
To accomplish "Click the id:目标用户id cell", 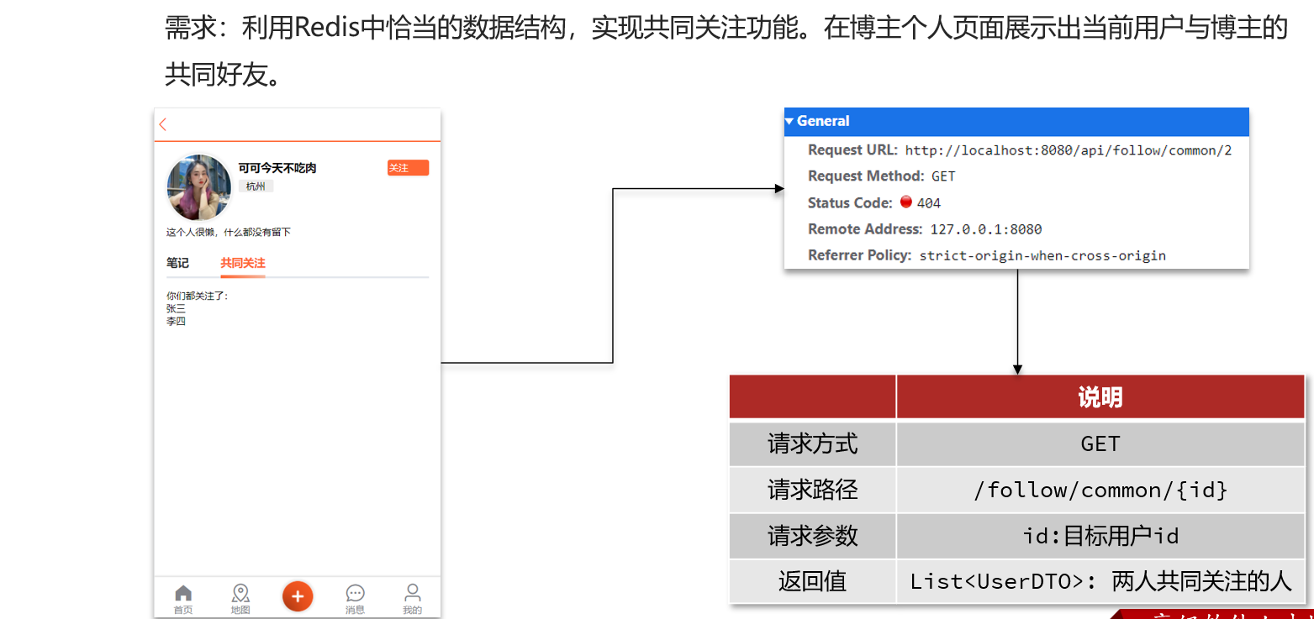I will click(x=1100, y=536).
